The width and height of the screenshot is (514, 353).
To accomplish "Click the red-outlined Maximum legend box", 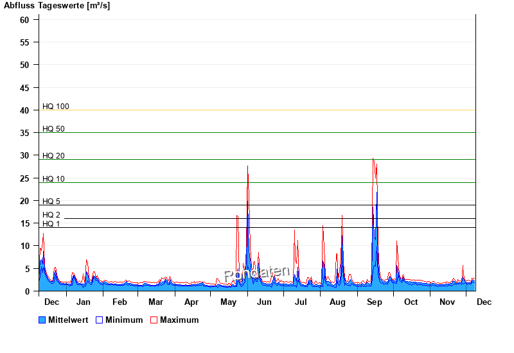I will coord(154,320).
